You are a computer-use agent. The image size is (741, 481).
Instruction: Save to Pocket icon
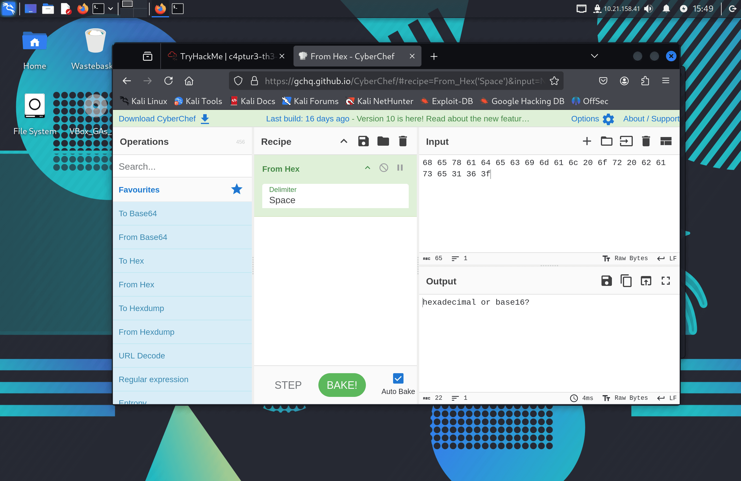pos(604,81)
